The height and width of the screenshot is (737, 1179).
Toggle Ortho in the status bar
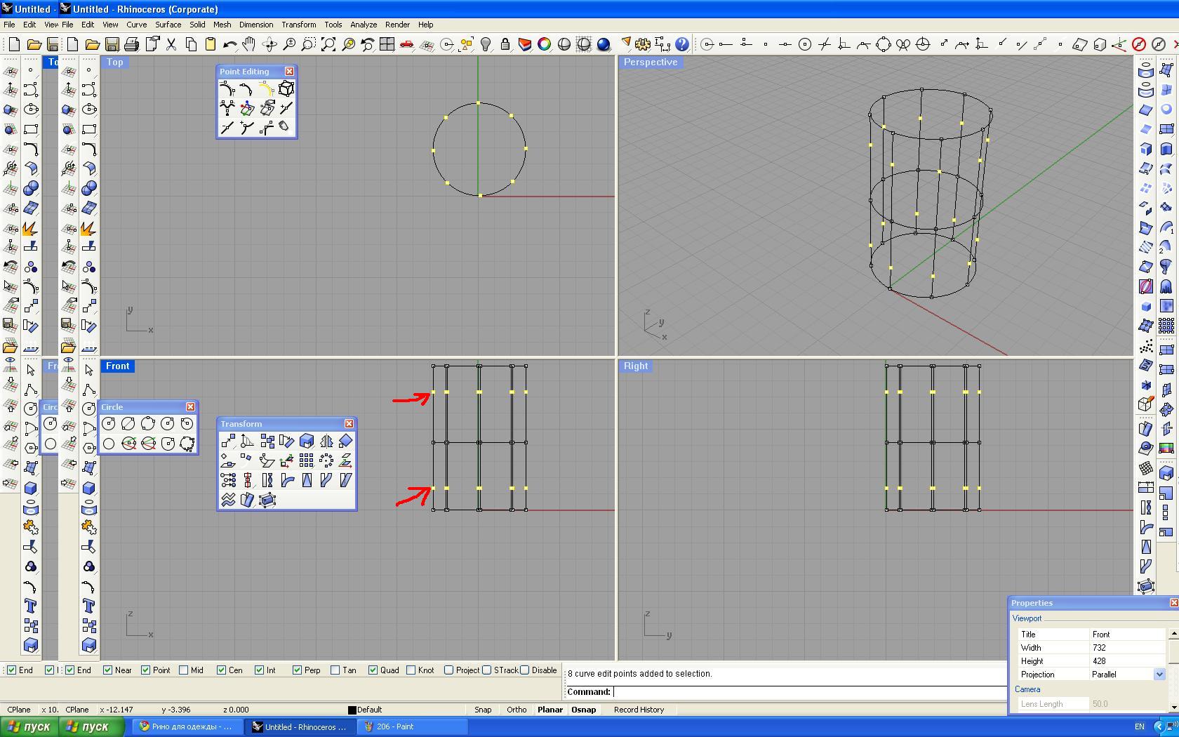(517, 710)
